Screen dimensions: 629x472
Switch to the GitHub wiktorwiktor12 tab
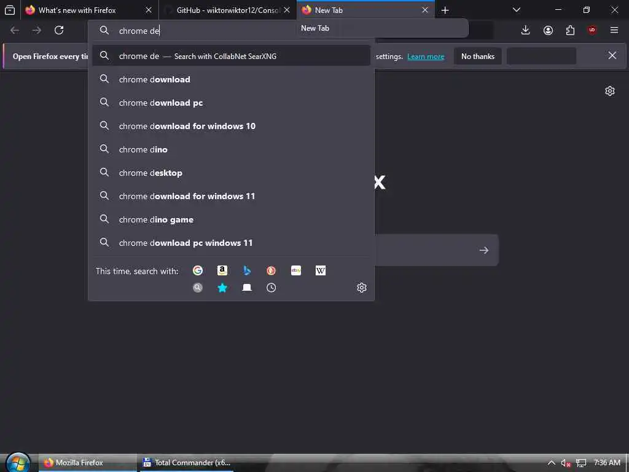point(228,10)
